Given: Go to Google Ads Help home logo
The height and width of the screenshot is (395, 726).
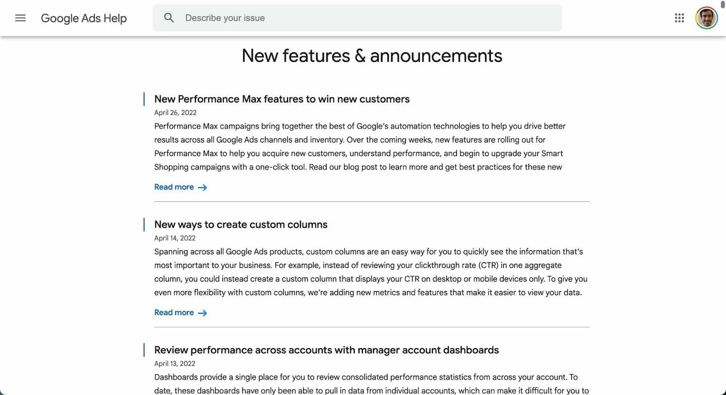Looking at the screenshot, I should pos(84,18).
